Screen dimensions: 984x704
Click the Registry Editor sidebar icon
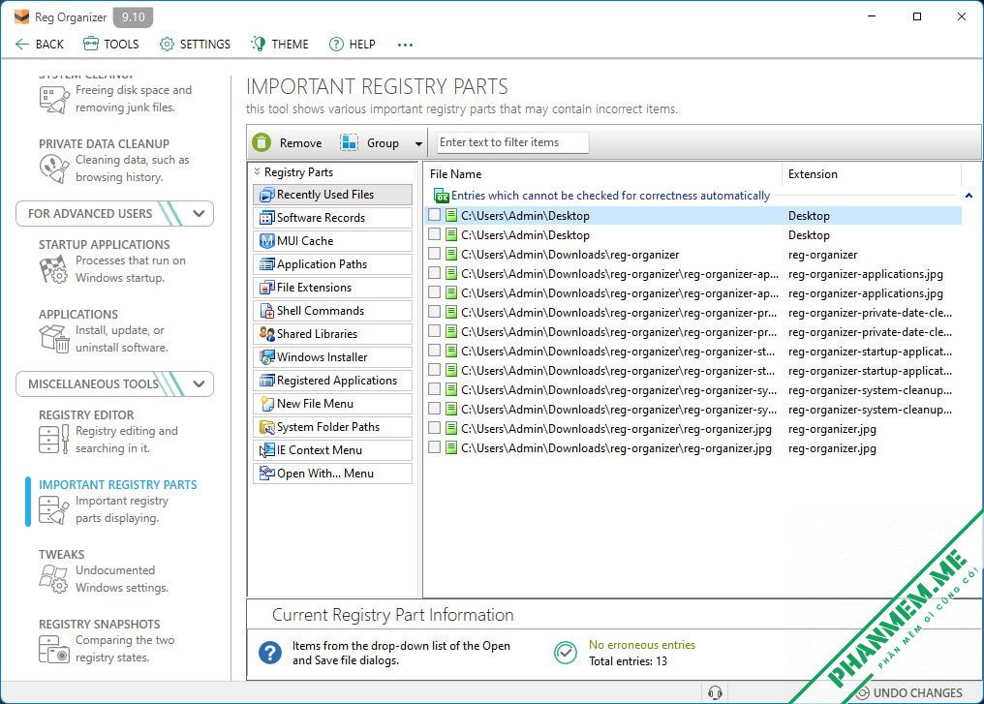tap(54, 440)
